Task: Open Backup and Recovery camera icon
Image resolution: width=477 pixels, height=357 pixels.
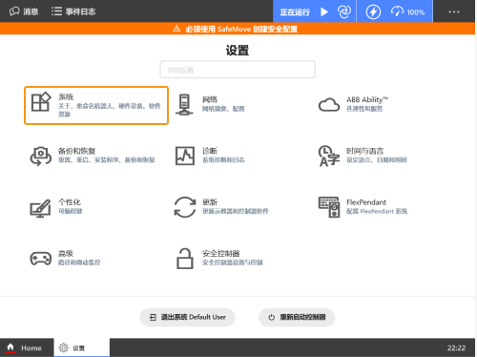Action: (x=41, y=156)
